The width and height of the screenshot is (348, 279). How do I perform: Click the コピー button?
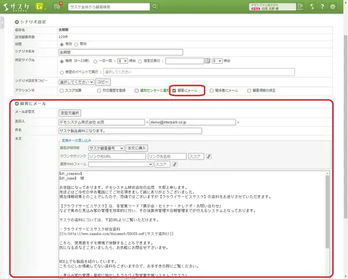tap(103, 82)
